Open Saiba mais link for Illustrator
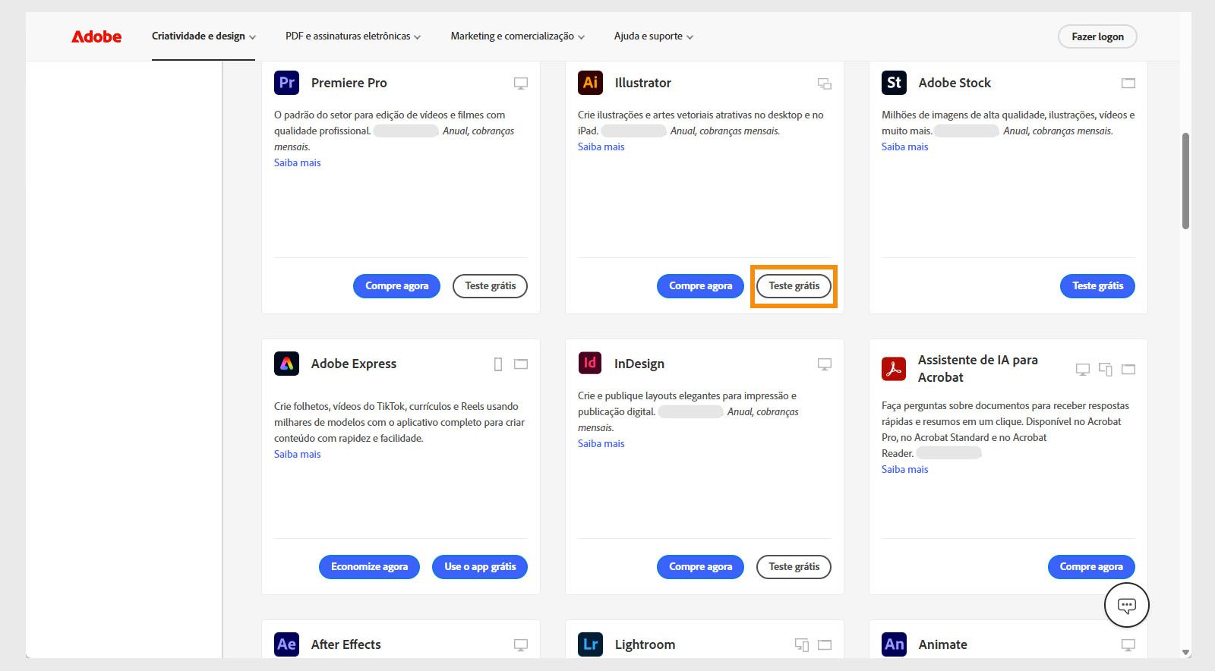This screenshot has height=671, width=1215. 601,147
